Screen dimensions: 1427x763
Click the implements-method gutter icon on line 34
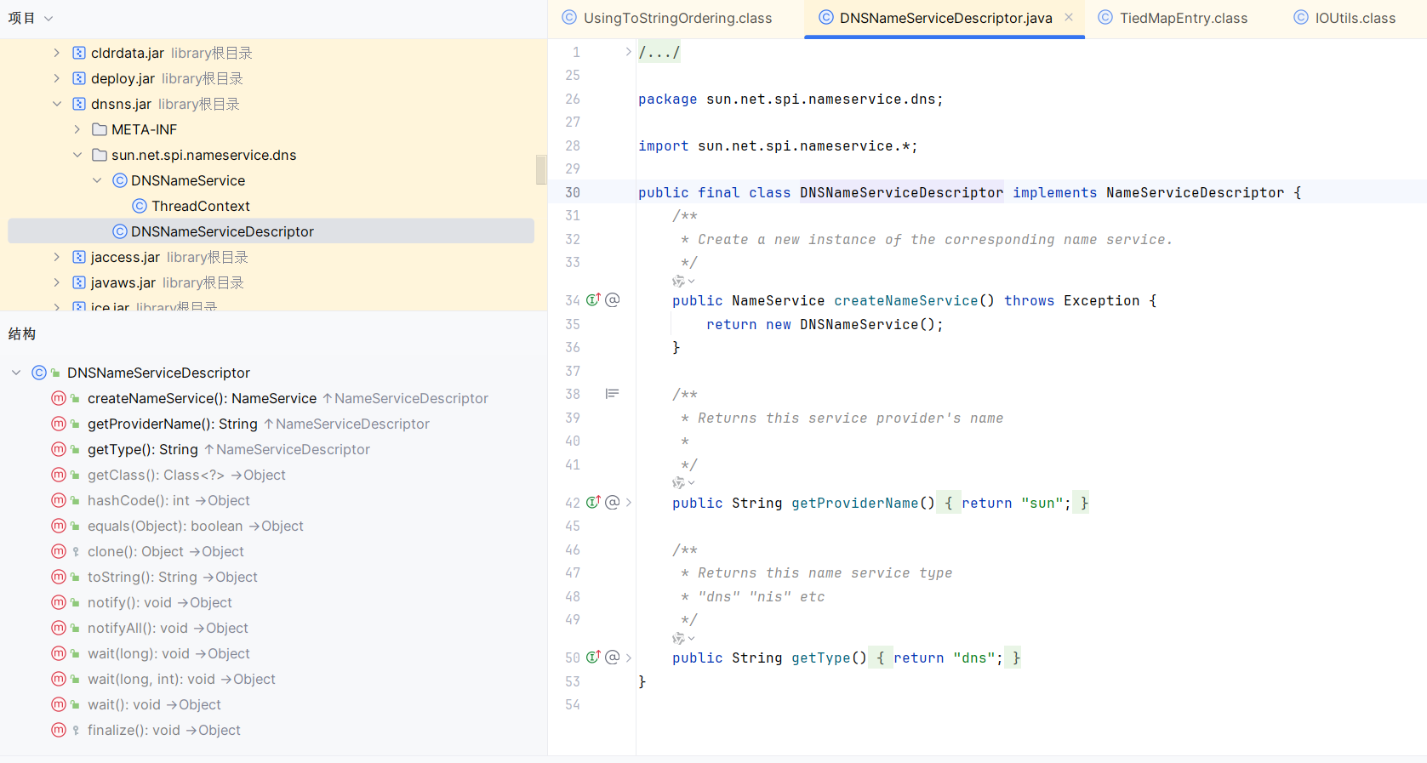pos(593,300)
